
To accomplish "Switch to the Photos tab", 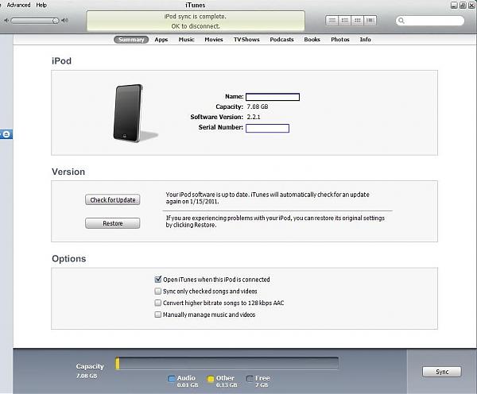I will coord(340,40).
